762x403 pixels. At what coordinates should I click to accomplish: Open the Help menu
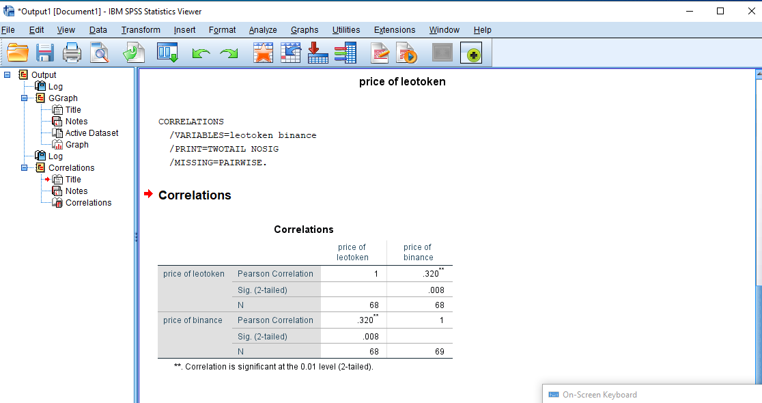pos(483,29)
